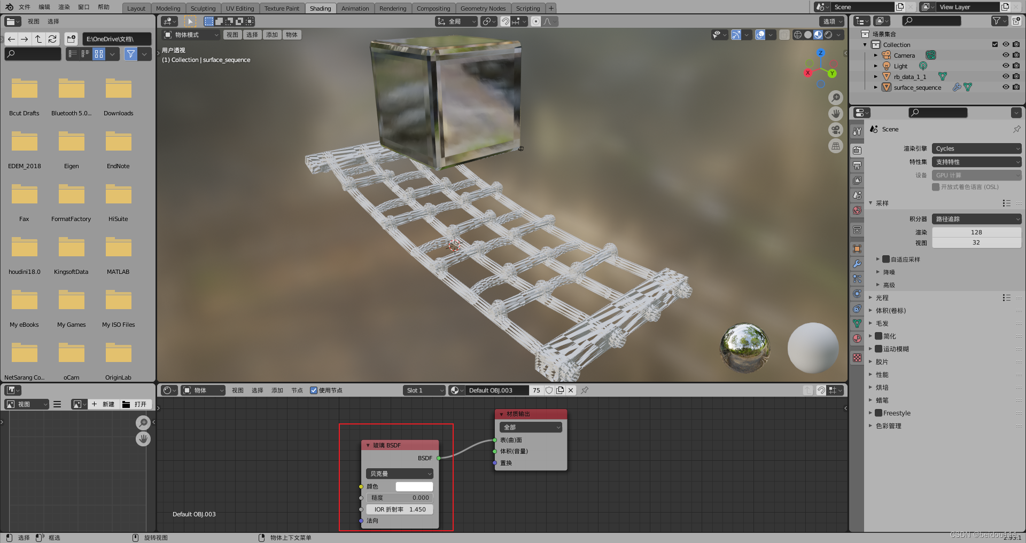Open the Physics properties tab icon
Screen dimensions: 1026x543
click(857, 294)
